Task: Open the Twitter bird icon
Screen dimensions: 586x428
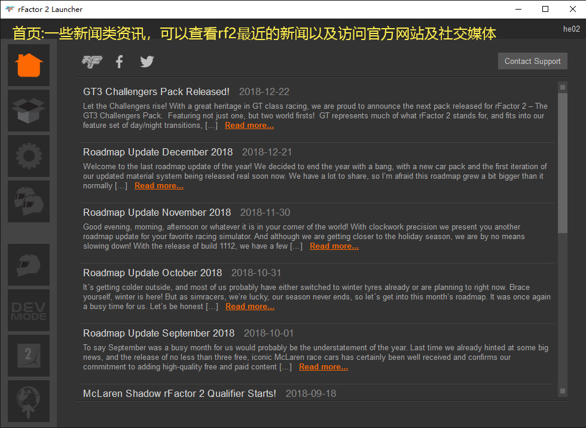Action: click(x=147, y=62)
